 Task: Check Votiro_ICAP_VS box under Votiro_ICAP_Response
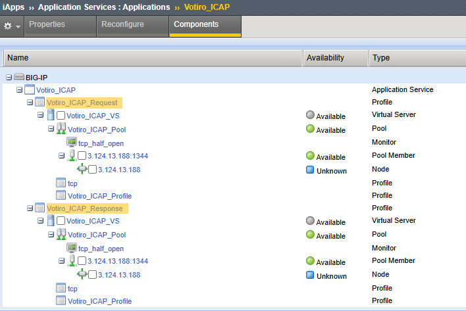tap(61, 221)
